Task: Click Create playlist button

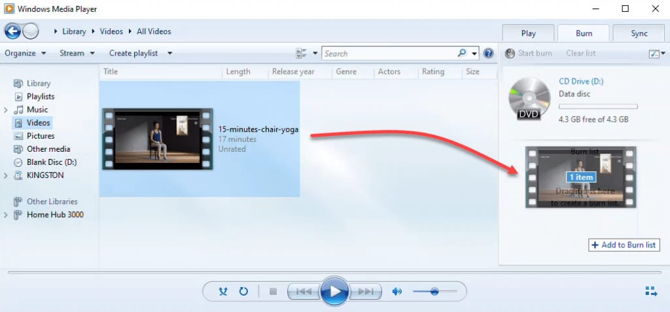Action: (x=133, y=54)
